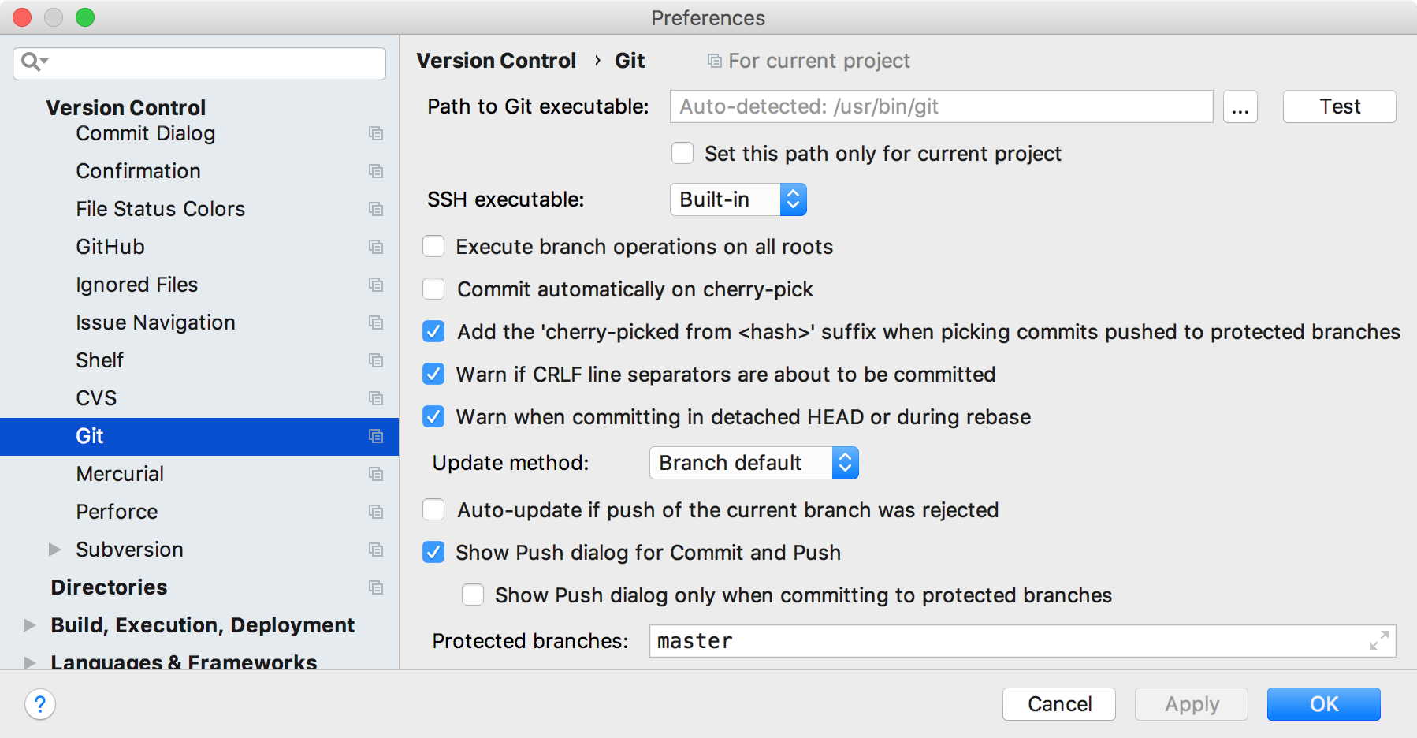Enable Commit automatically on cherry-pick
The height and width of the screenshot is (738, 1417).
coord(433,289)
